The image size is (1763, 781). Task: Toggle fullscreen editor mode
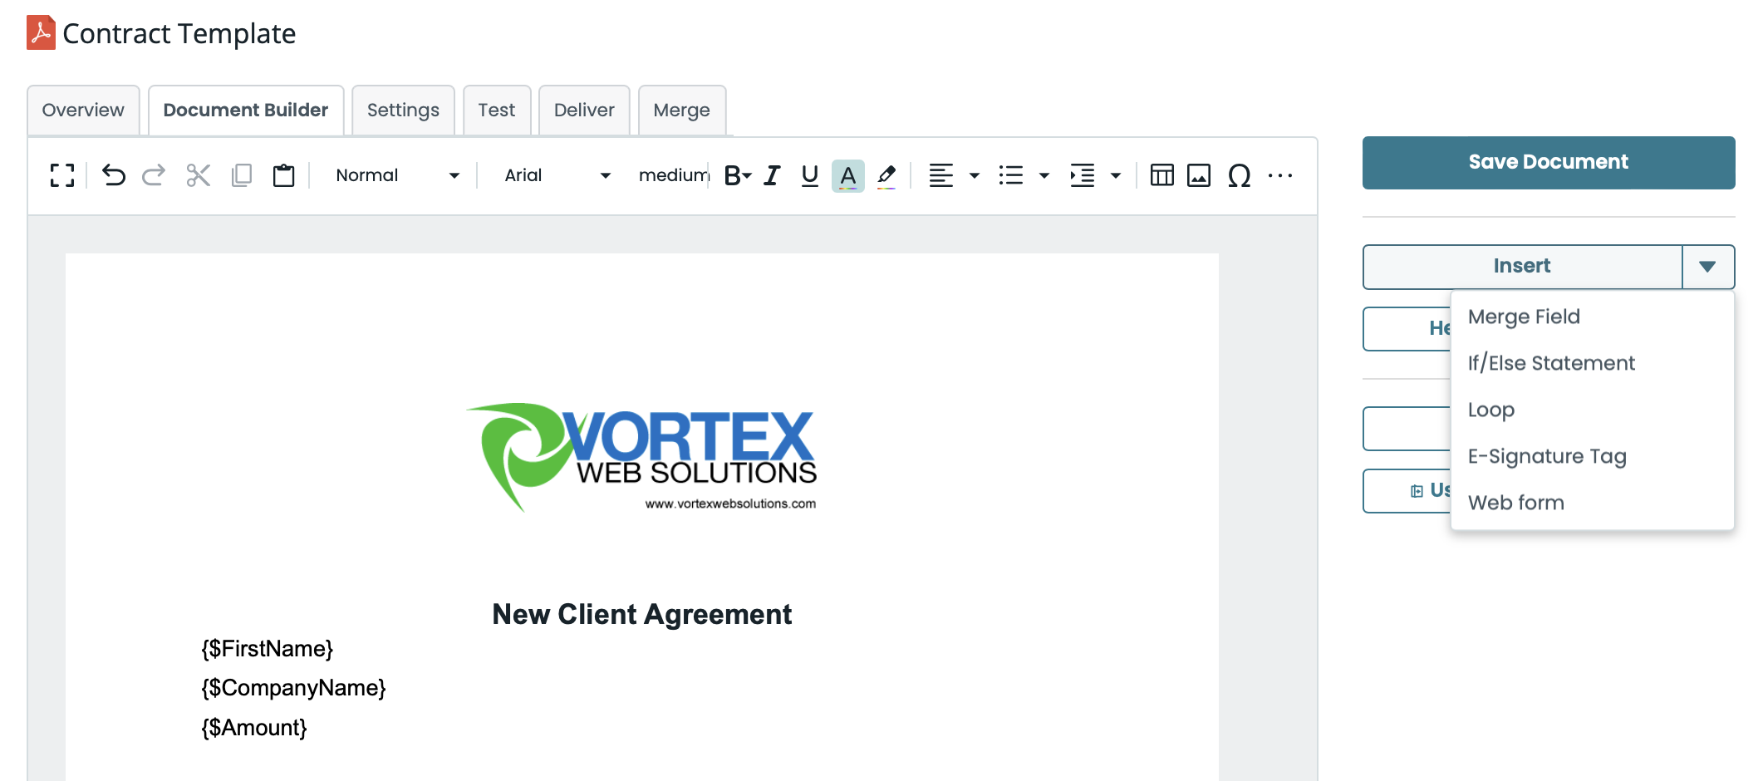[x=61, y=175]
